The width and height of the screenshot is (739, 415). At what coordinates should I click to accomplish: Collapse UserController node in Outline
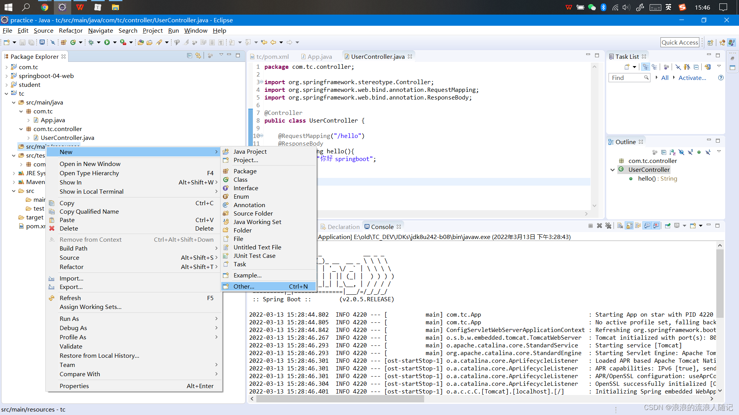[612, 169]
